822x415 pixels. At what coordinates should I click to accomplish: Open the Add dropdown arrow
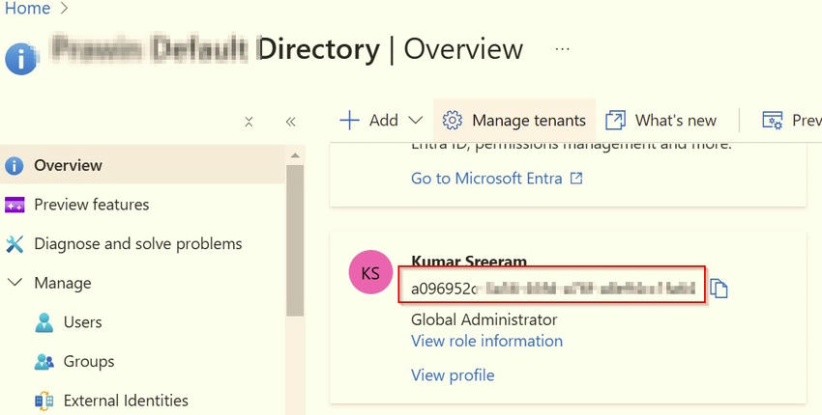pos(415,121)
